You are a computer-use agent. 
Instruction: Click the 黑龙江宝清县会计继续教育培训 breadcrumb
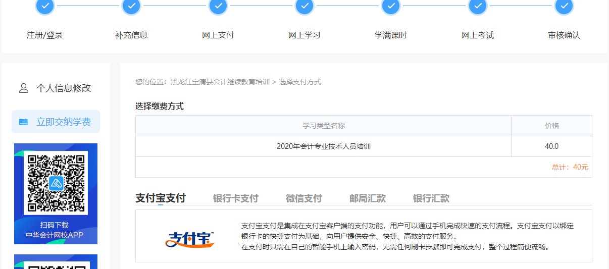pyautogui.click(x=220, y=82)
